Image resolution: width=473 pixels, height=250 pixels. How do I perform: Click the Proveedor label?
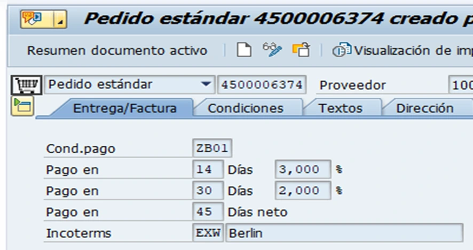click(x=353, y=85)
